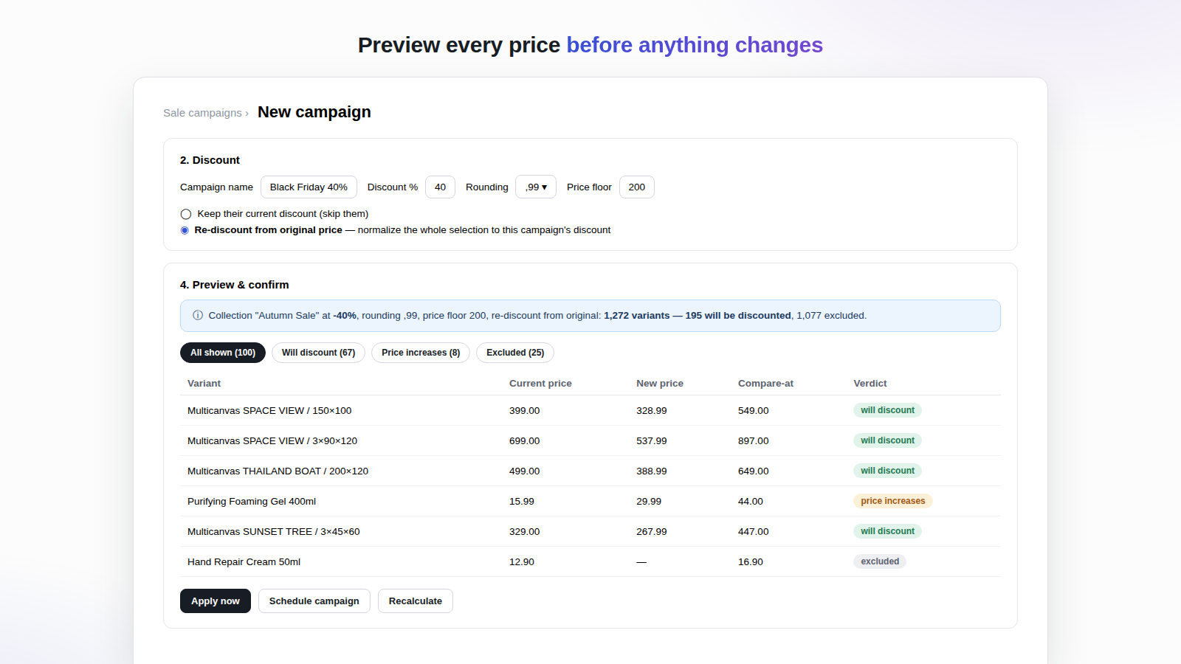Select the Multicanvas THAILAND BOAT / 200×120 row

click(590, 471)
